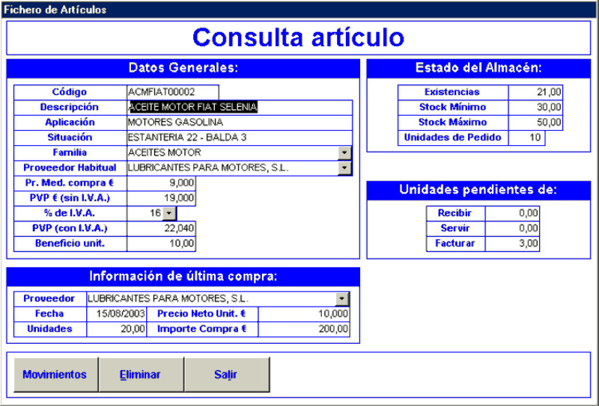599x406 pixels.
Task: Click the PVP sin I.V.A. field
Action: (x=162, y=198)
